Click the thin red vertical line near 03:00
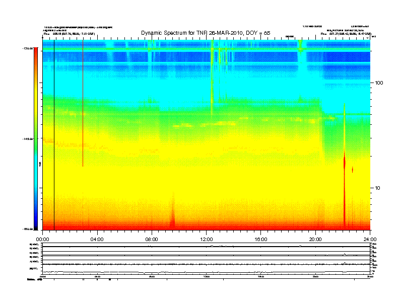This screenshot has width=399, height=308. click(83, 103)
